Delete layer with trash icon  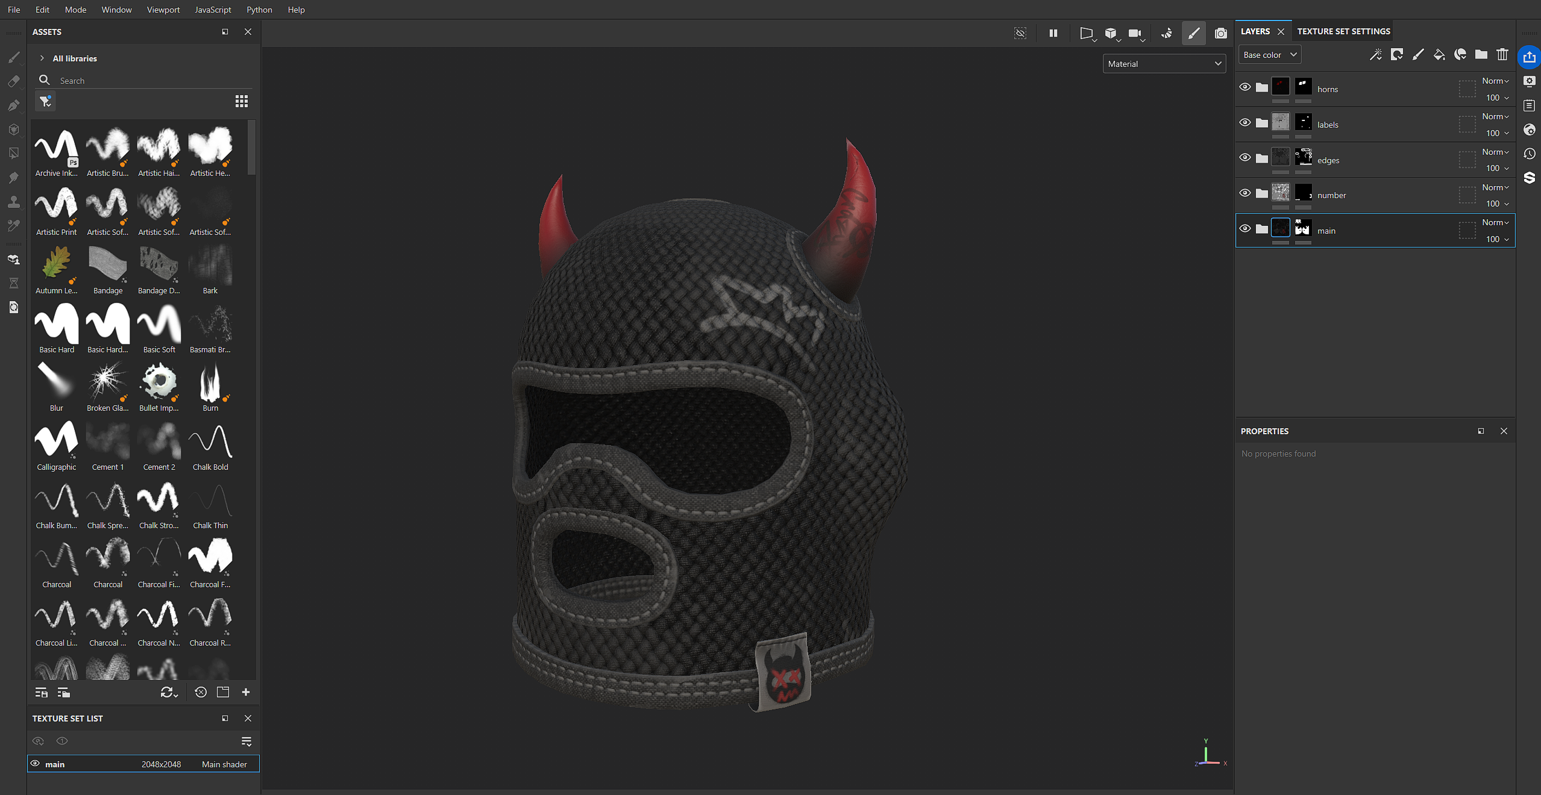(x=1502, y=55)
